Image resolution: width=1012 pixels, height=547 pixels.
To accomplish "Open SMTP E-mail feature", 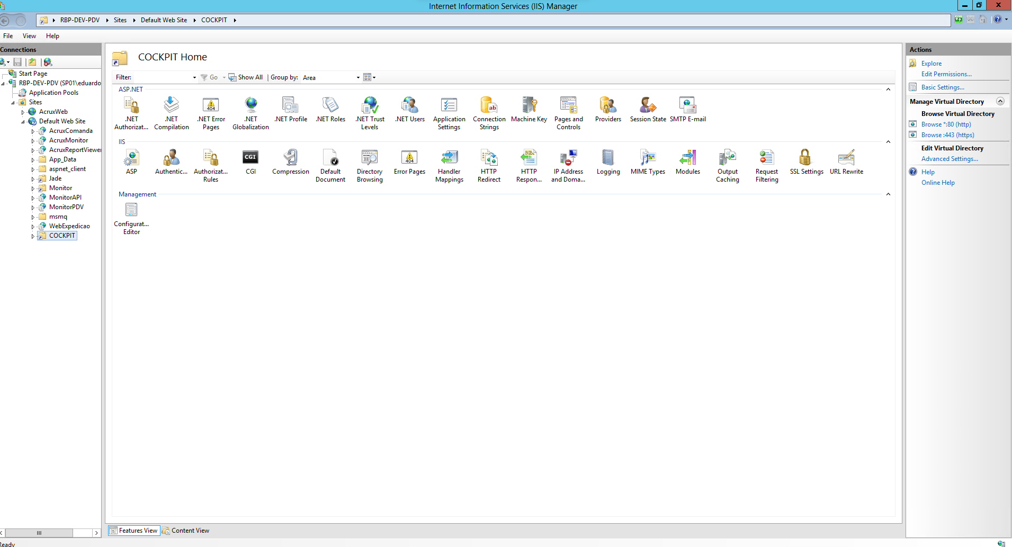I will click(x=688, y=110).
